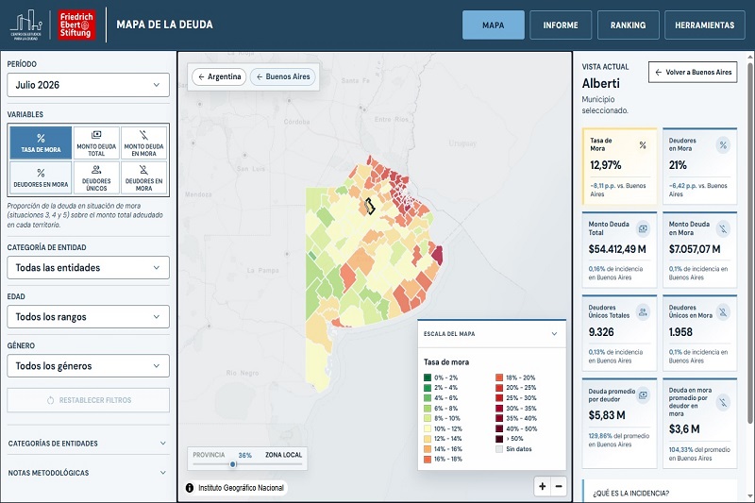Click the Centro de Estudios city logo

click(x=26, y=25)
